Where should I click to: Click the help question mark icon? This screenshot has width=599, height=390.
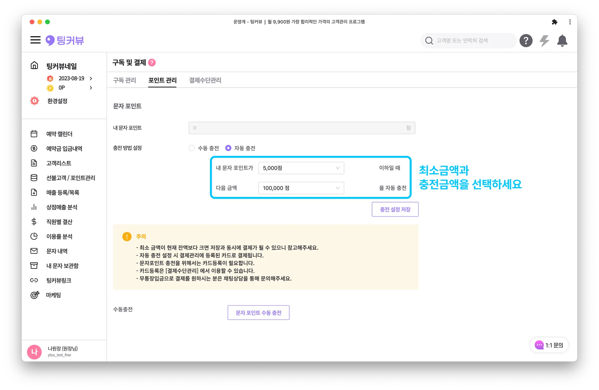(x=526, y=41)
